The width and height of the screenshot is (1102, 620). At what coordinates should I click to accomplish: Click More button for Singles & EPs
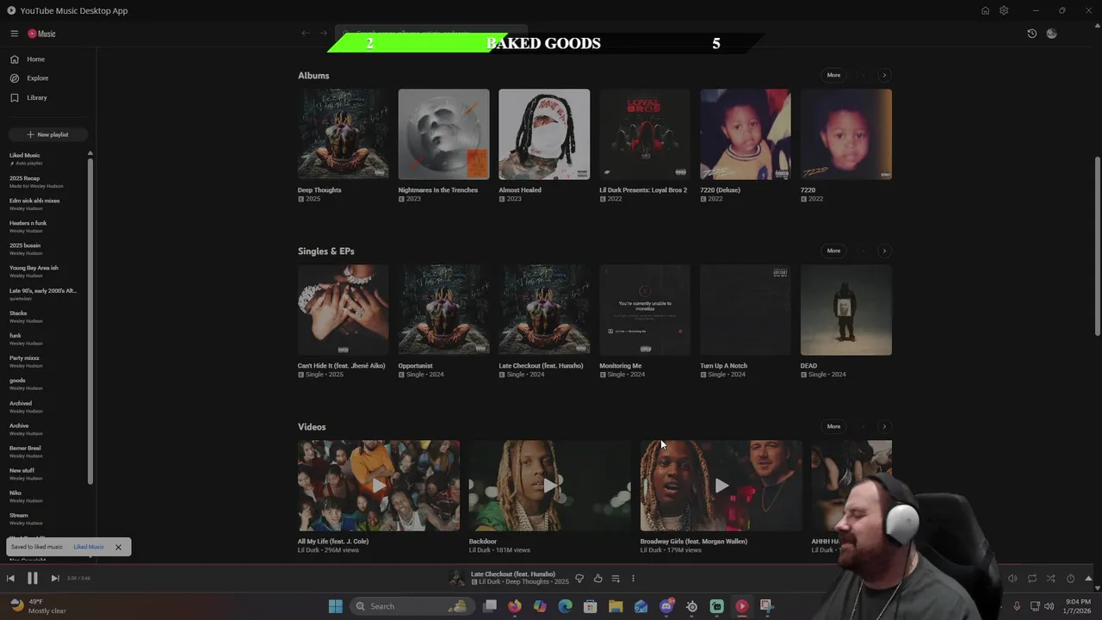[x=833, y=251]
